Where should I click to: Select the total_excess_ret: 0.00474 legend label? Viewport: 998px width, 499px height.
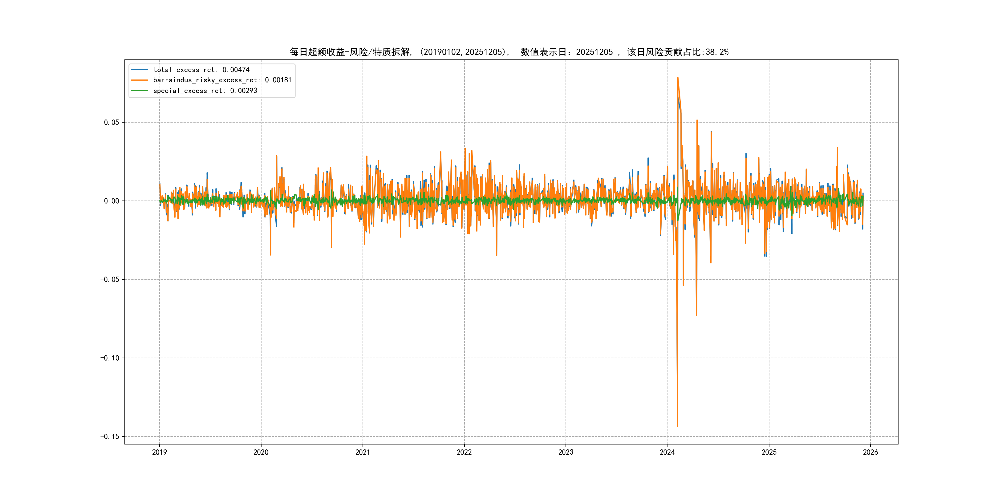[201, 70]
